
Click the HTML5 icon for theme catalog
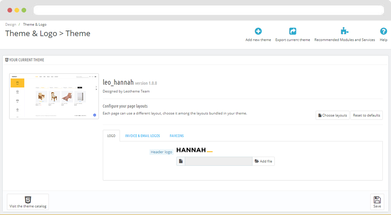coord(28,199)
